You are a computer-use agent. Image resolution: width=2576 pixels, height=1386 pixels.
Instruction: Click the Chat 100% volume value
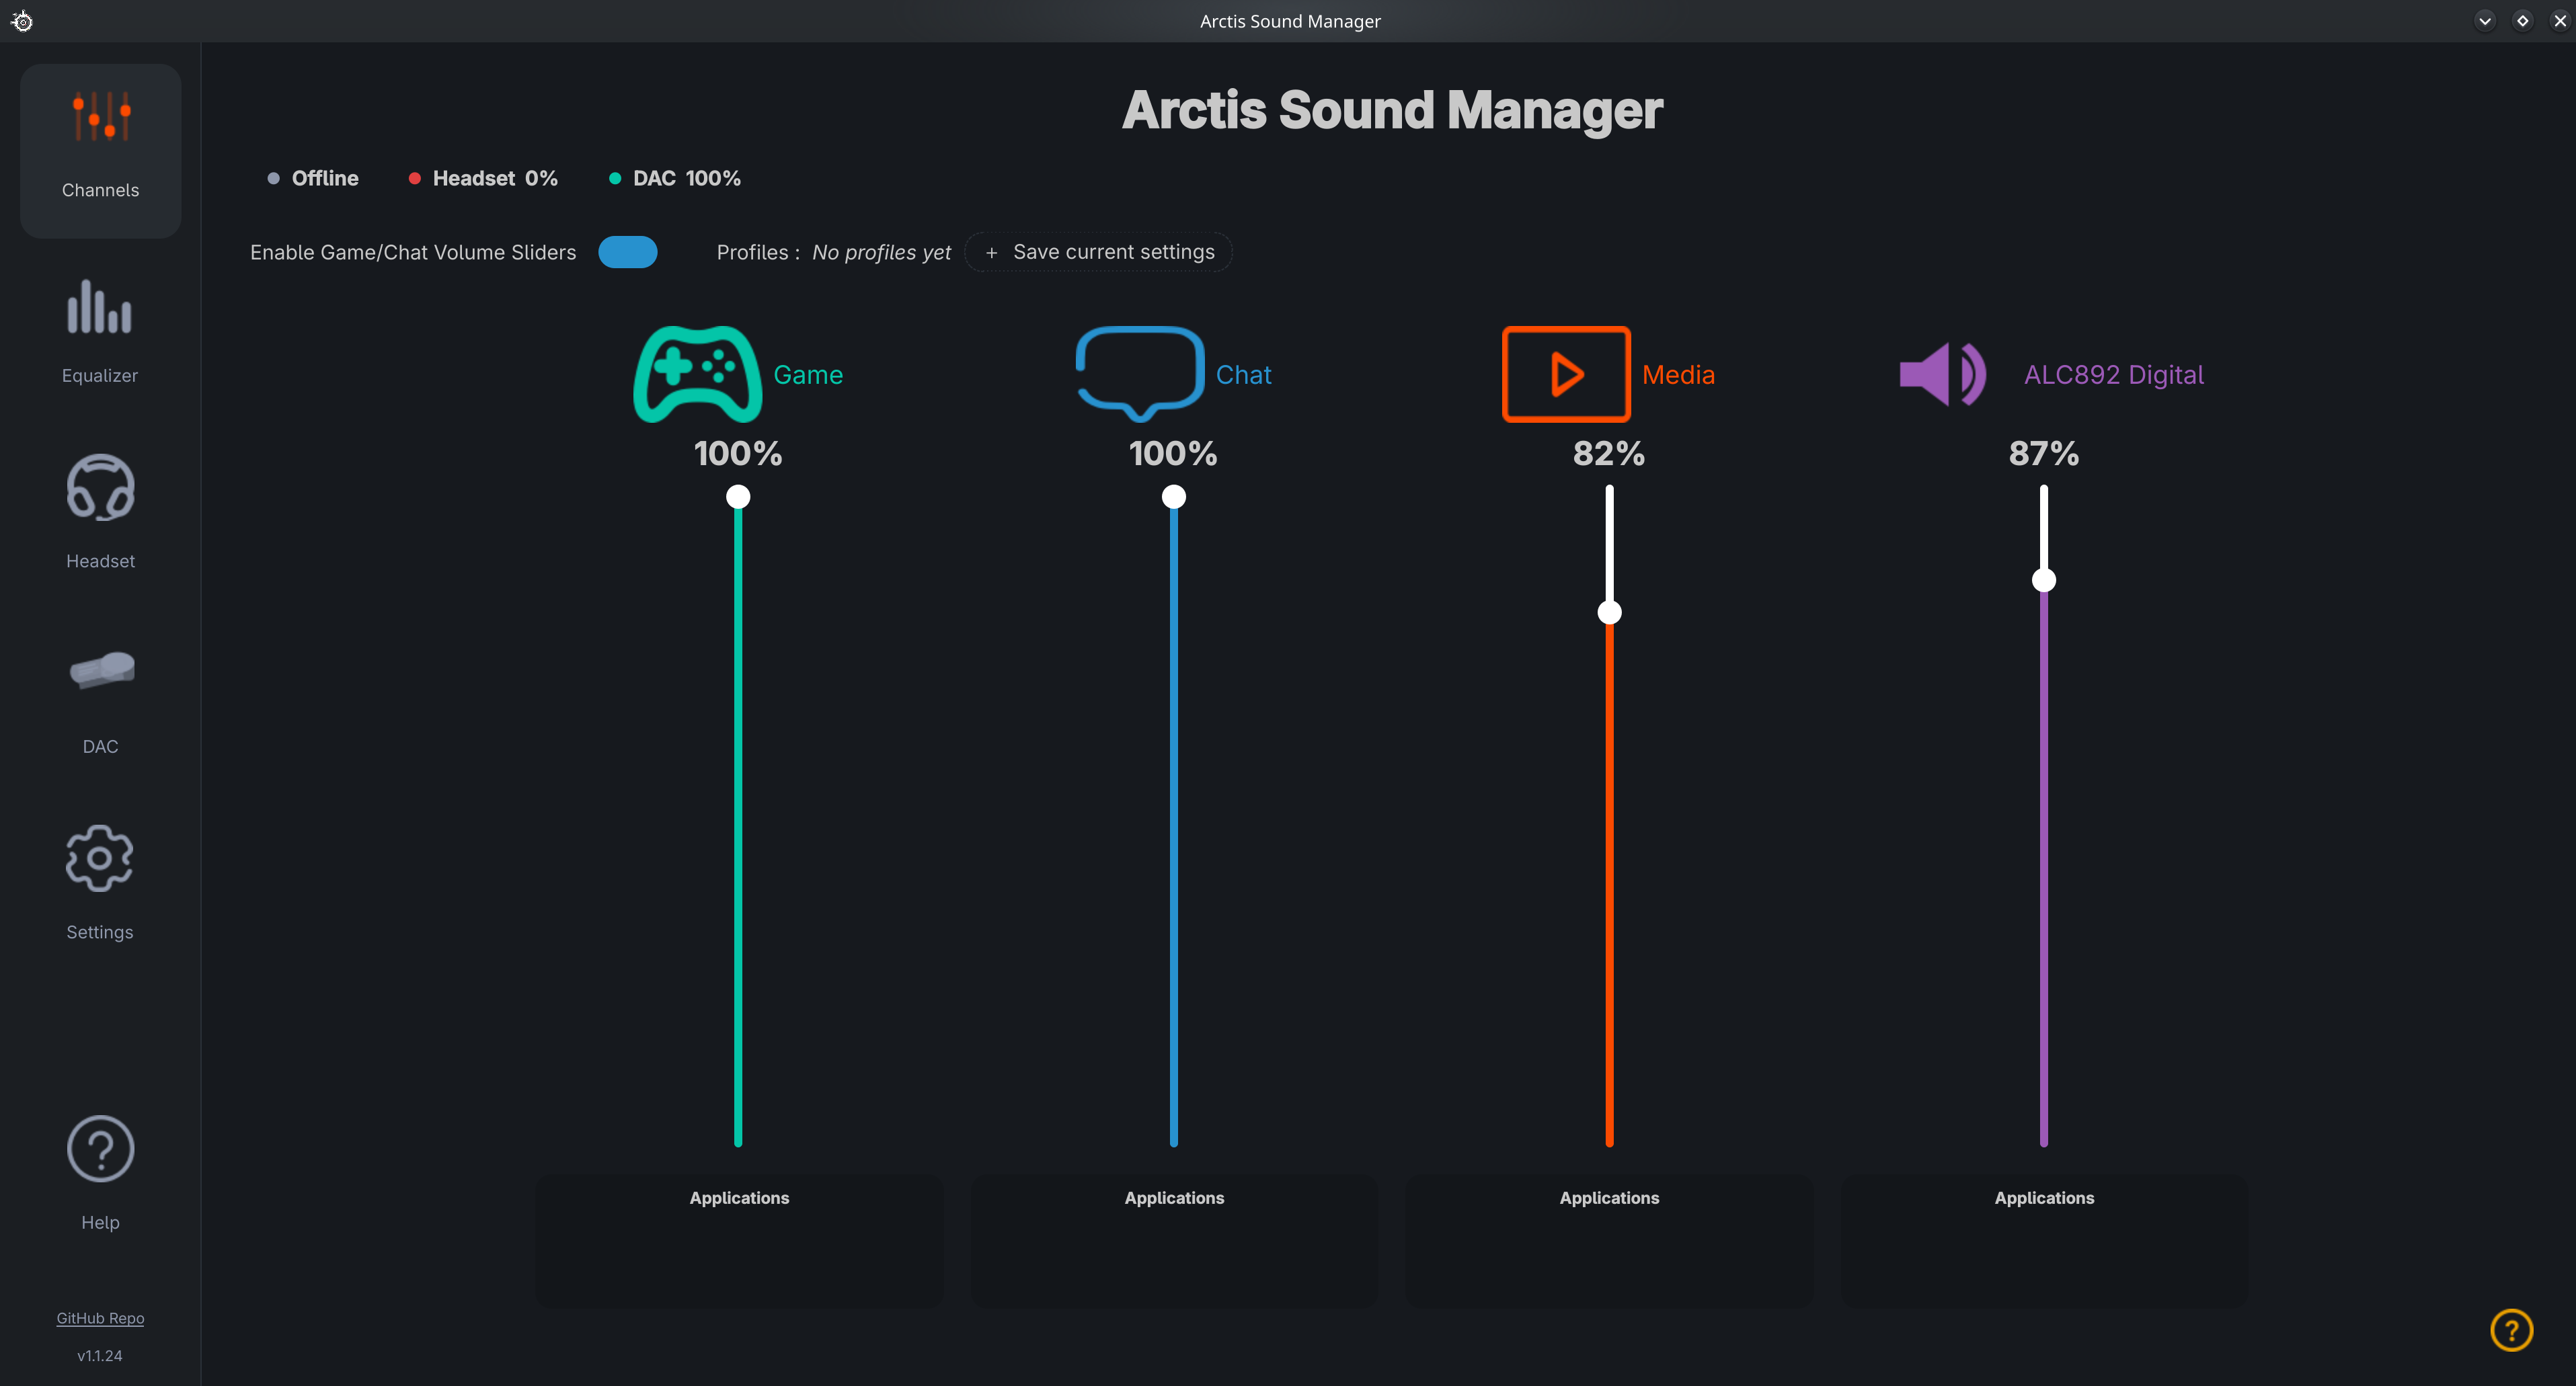[x=1173, y=454]
